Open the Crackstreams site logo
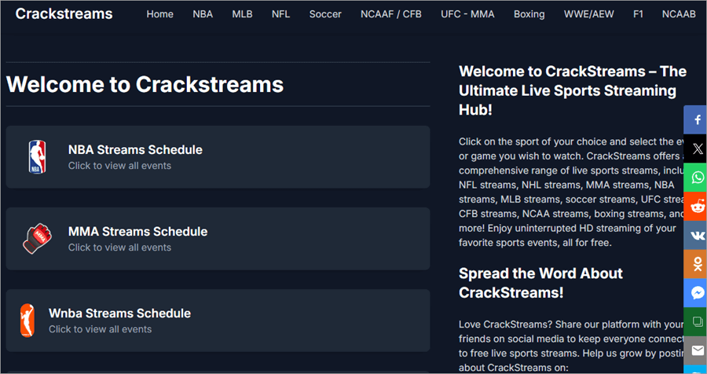Screen dimensions: 707x374 click(64, 14)
